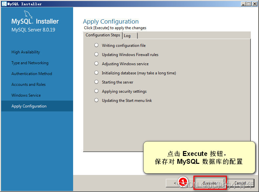The image size is (259, 192).
Task: Click the Cancel button
Action: click(x=240, y=183)
